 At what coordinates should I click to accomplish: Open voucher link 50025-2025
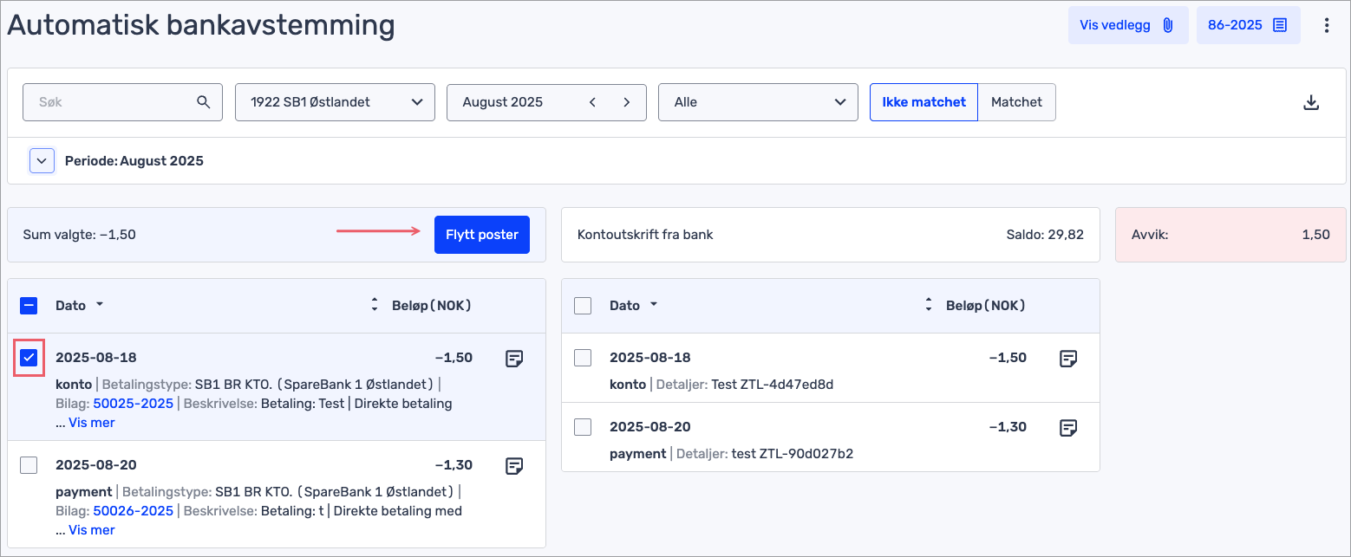click(134, 404)
